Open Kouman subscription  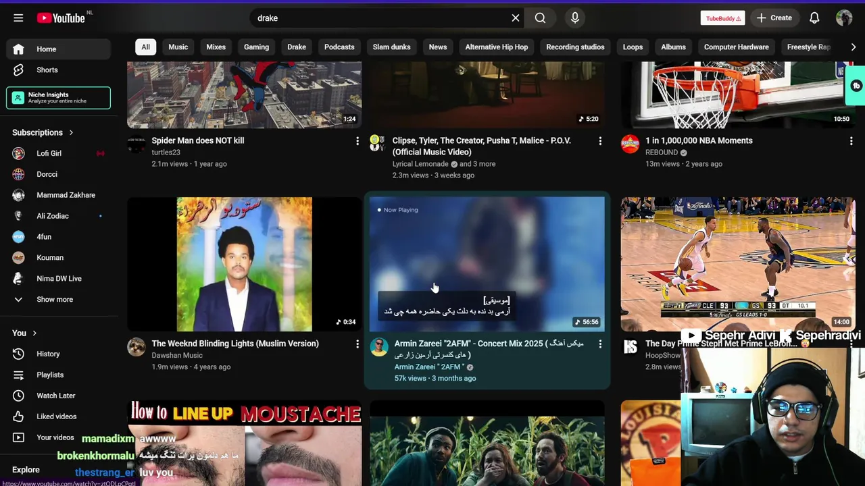tap(58, 258)
